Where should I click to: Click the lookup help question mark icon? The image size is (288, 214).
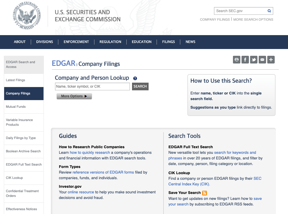tap(135, 79)
